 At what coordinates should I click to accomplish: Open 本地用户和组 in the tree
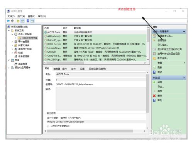point(25,49)
